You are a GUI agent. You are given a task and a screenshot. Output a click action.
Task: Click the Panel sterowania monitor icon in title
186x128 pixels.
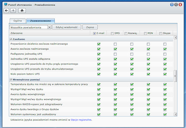pyautogui.click(x=5, y=4)
